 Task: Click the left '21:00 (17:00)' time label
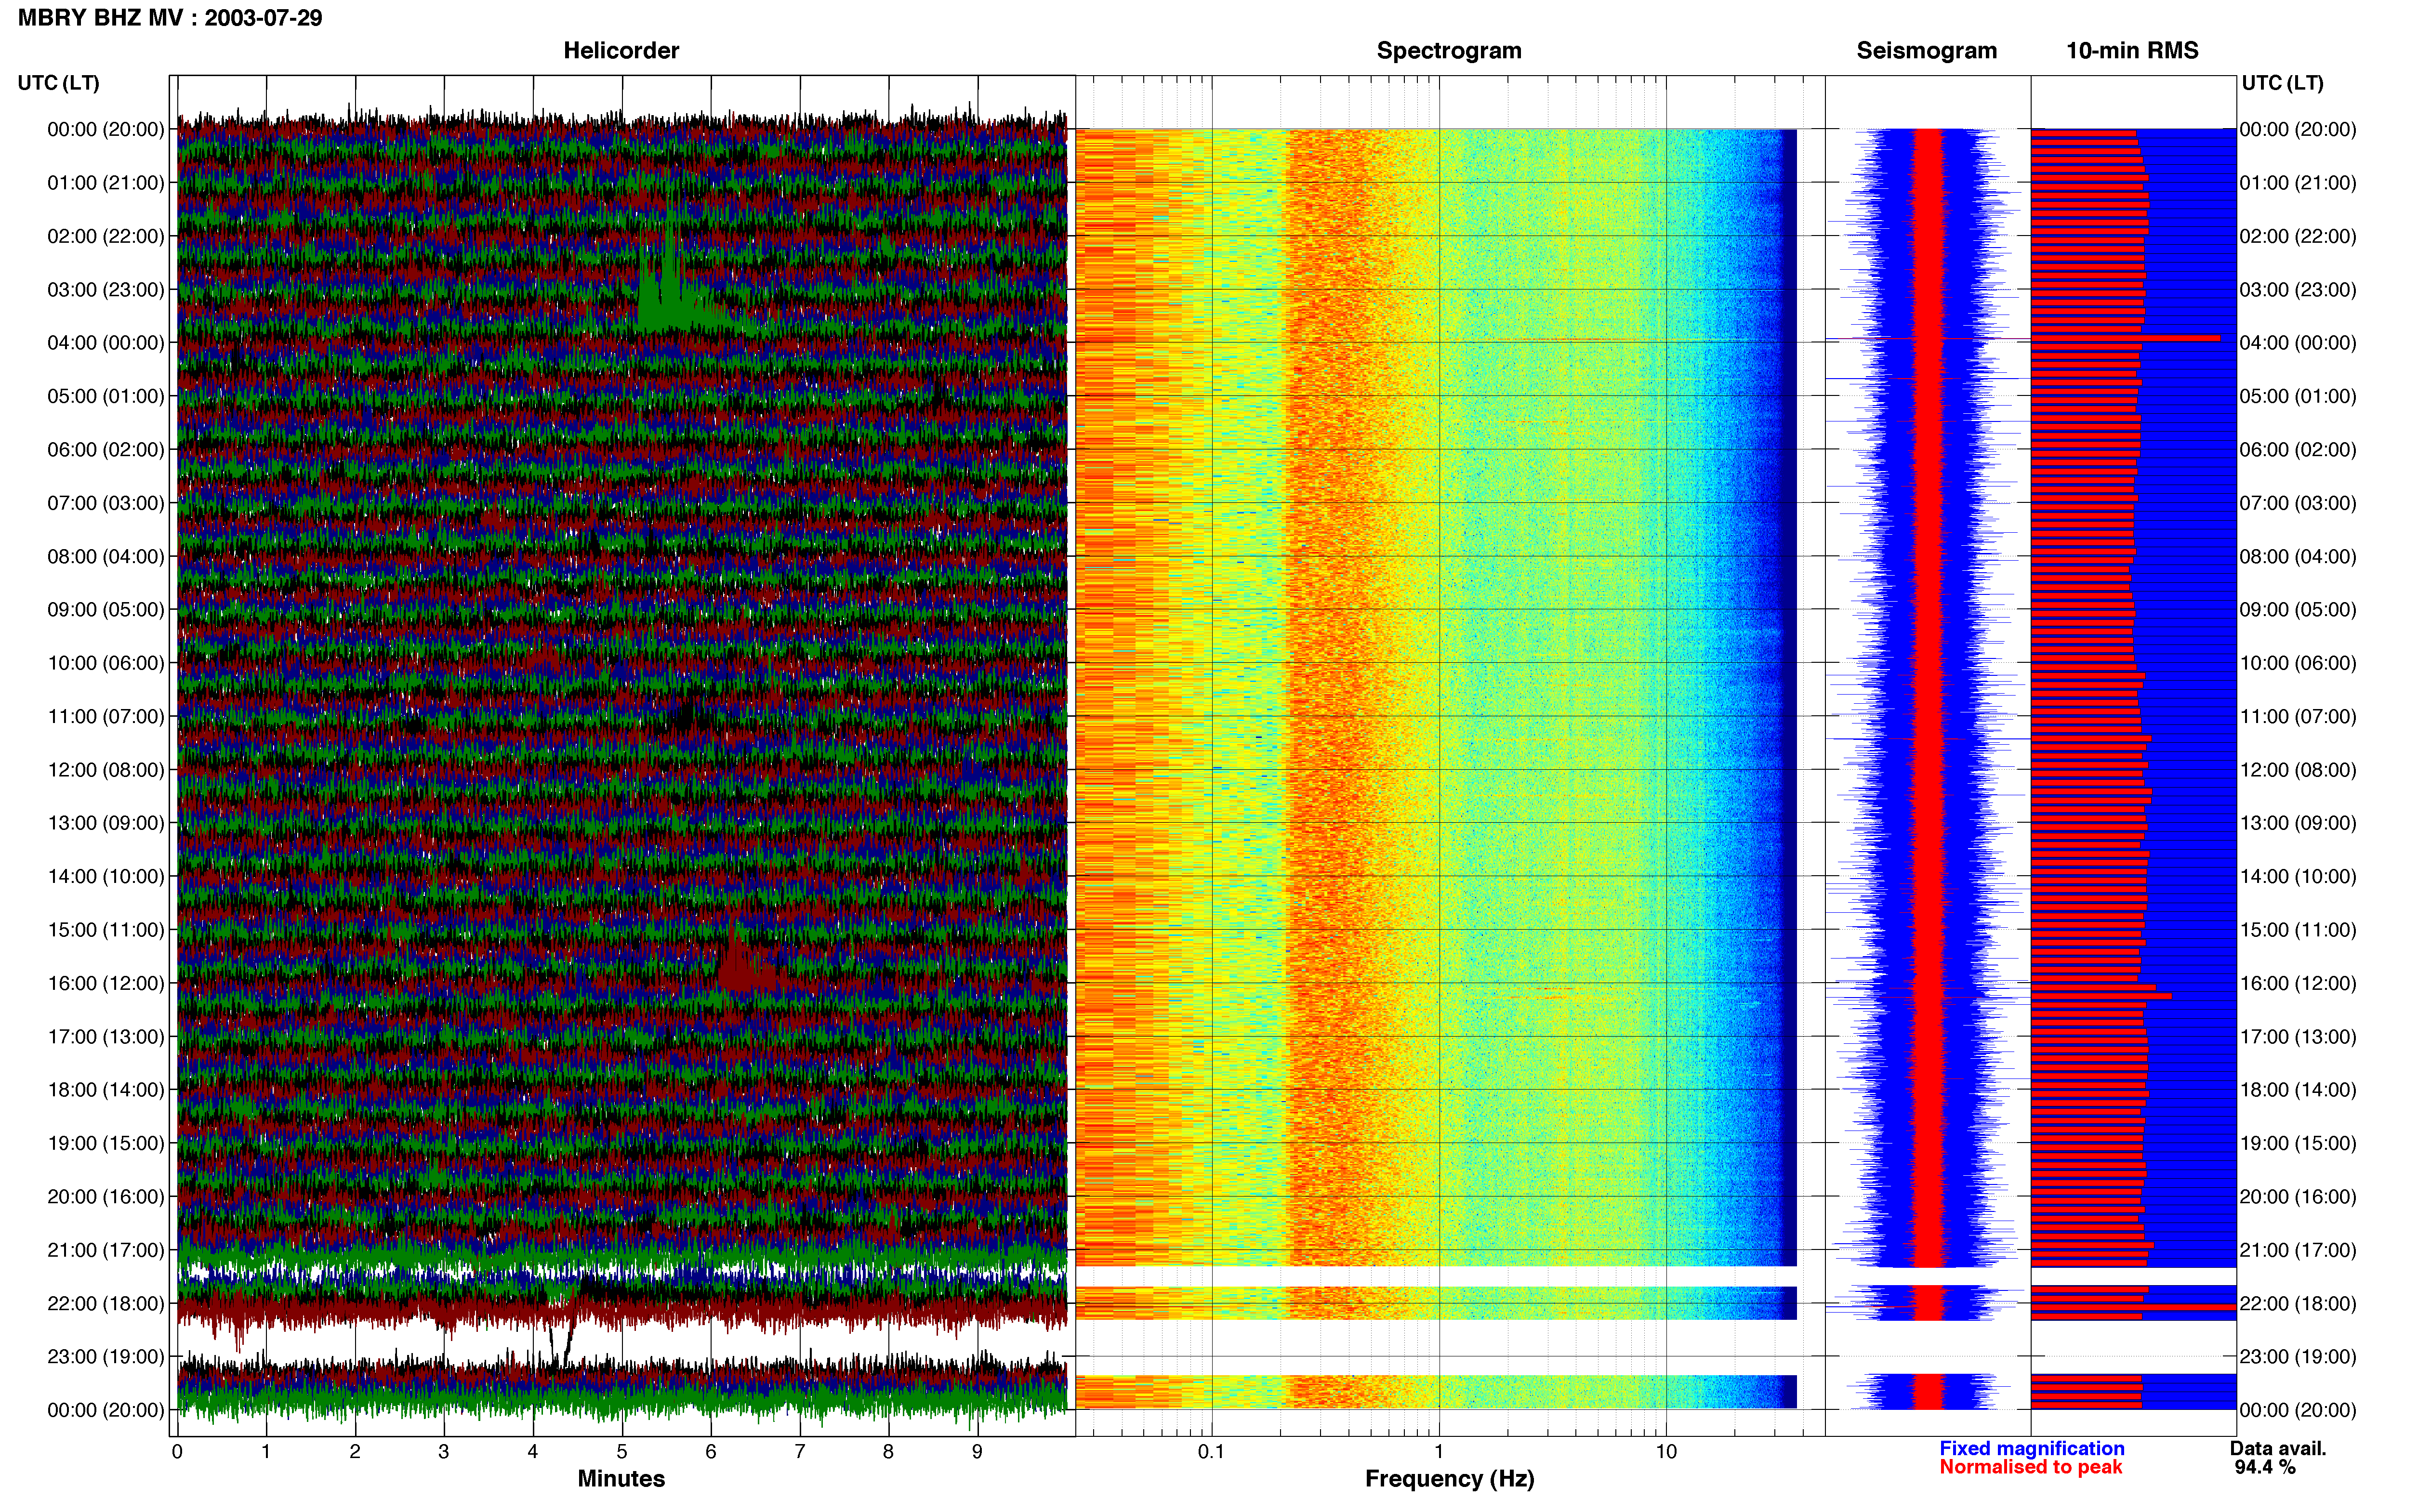pos(106,1249)
